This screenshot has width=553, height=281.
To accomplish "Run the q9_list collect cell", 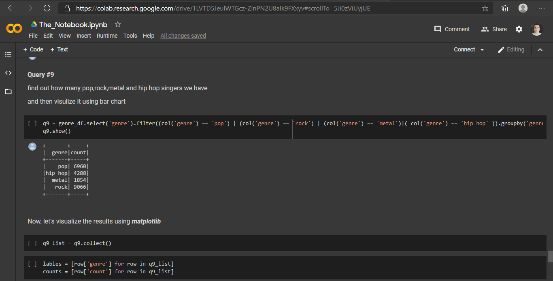I will click(32, 243).
